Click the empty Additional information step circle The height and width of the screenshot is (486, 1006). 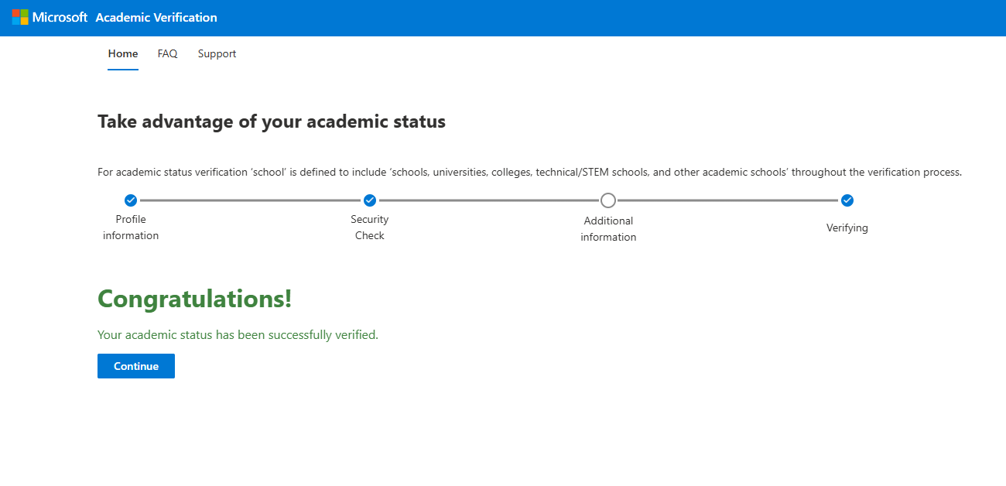608,200
